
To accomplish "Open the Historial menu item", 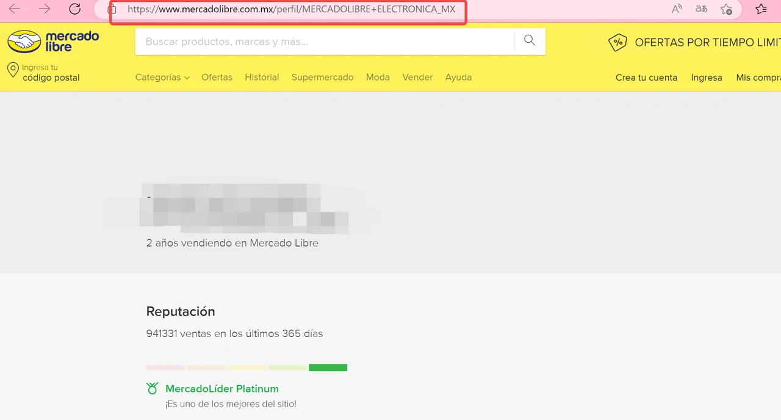I will click(x=262, y=78).
